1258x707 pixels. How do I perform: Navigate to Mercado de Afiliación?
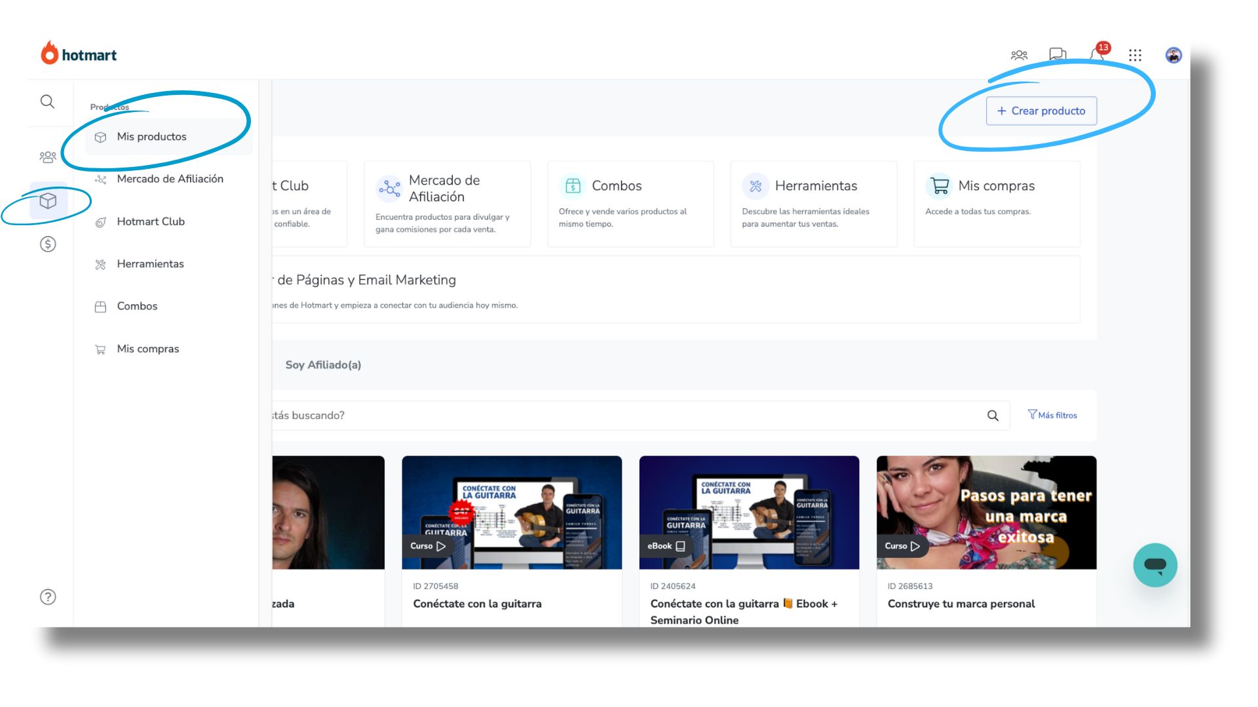point(170,179)
